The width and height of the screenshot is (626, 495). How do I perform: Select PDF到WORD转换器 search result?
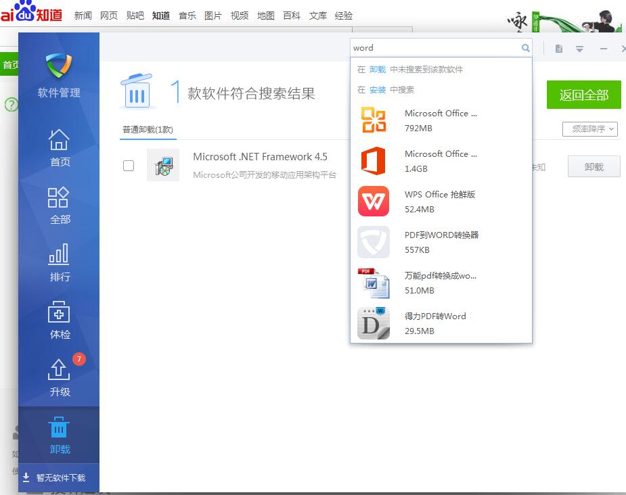[441, 241]
